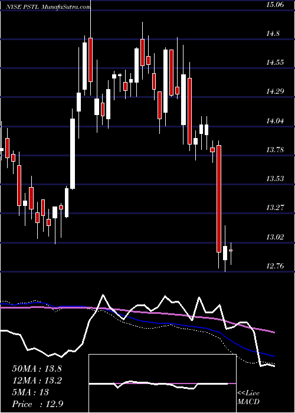Click the 14.55 price axis label
Viewport: 295px width, 413px height.
[x=275, y=63]
